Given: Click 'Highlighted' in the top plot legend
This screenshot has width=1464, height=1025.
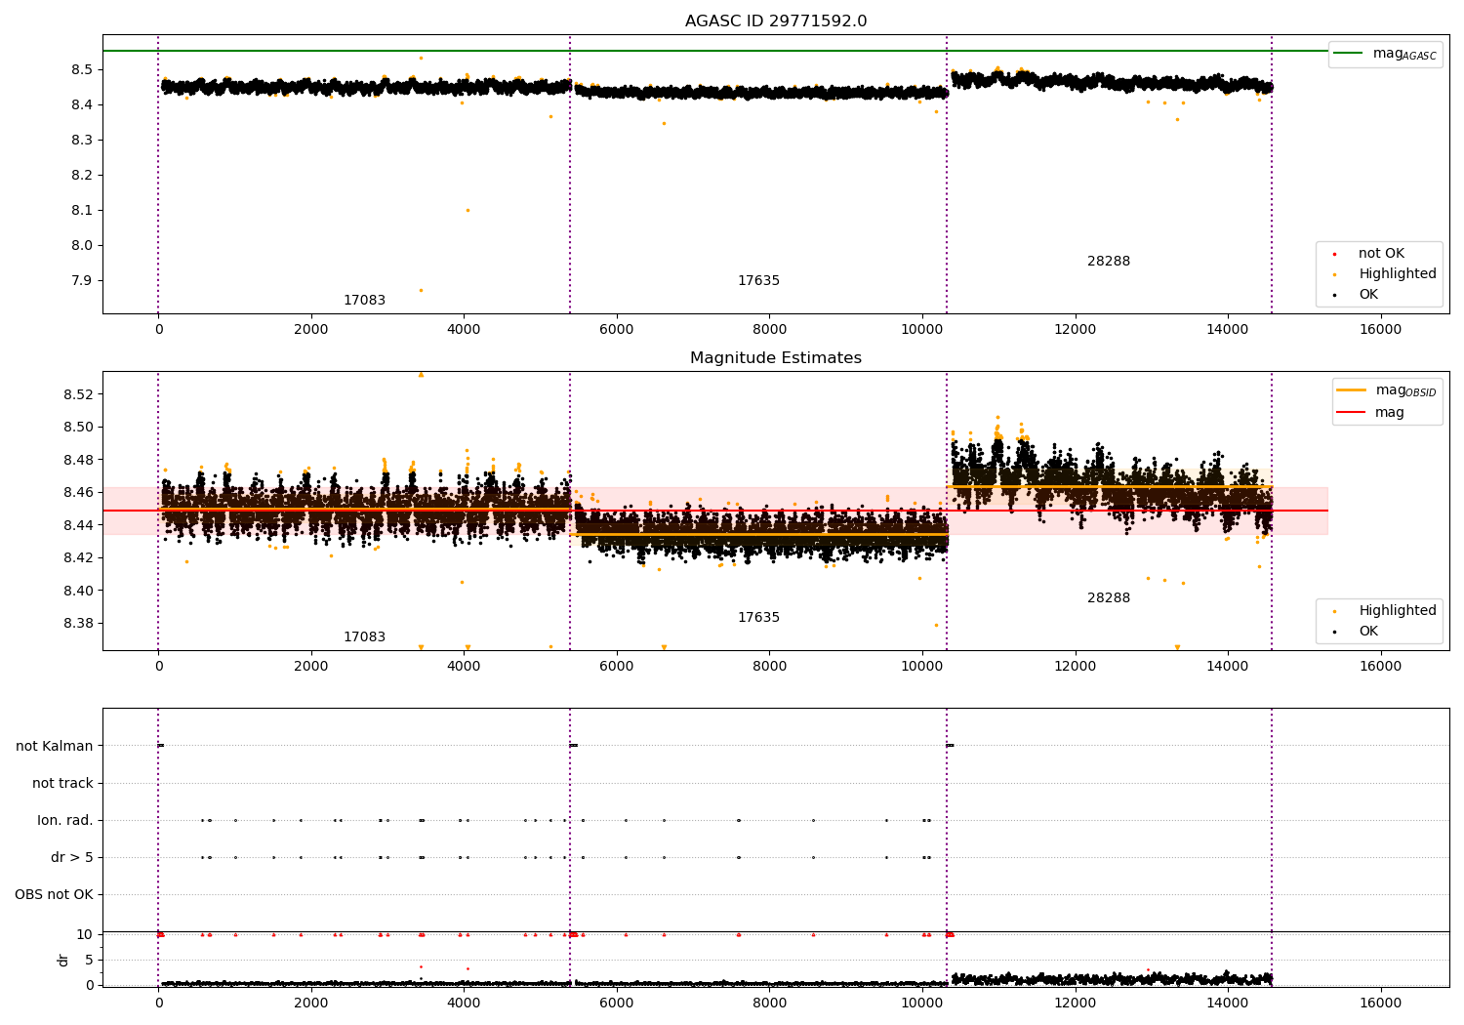Looking at the screenshot, I should click(1386, 274).
